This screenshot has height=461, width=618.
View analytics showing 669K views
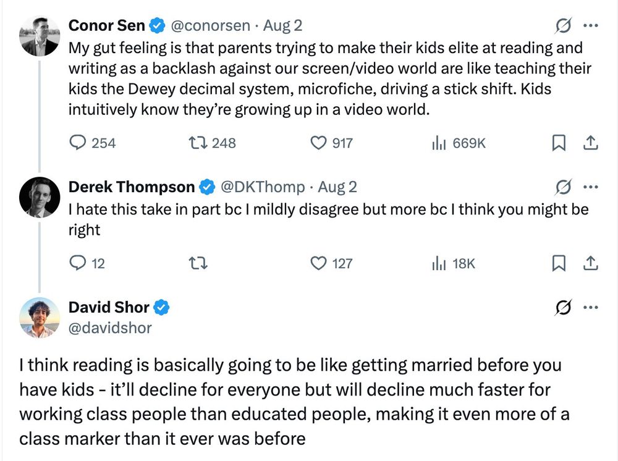[459, 143]
